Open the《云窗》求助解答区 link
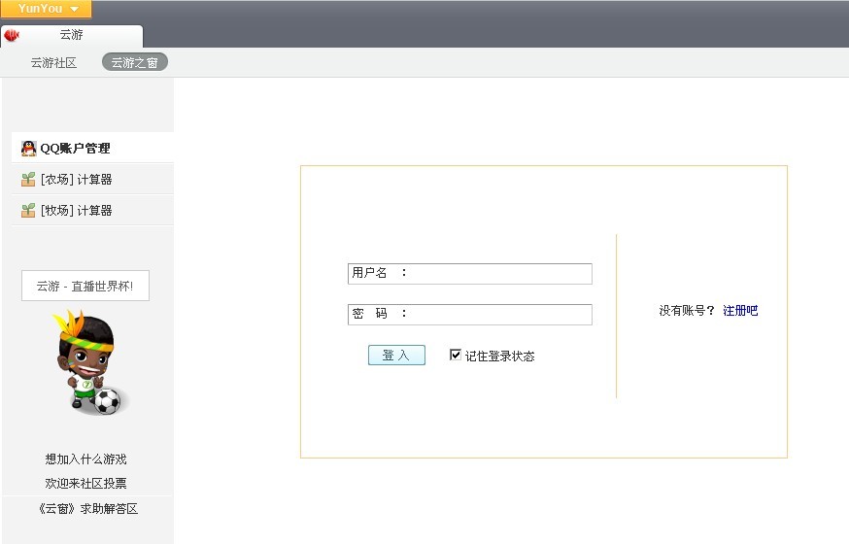Screen dimensions: 849x544 [x=87, y=509]
